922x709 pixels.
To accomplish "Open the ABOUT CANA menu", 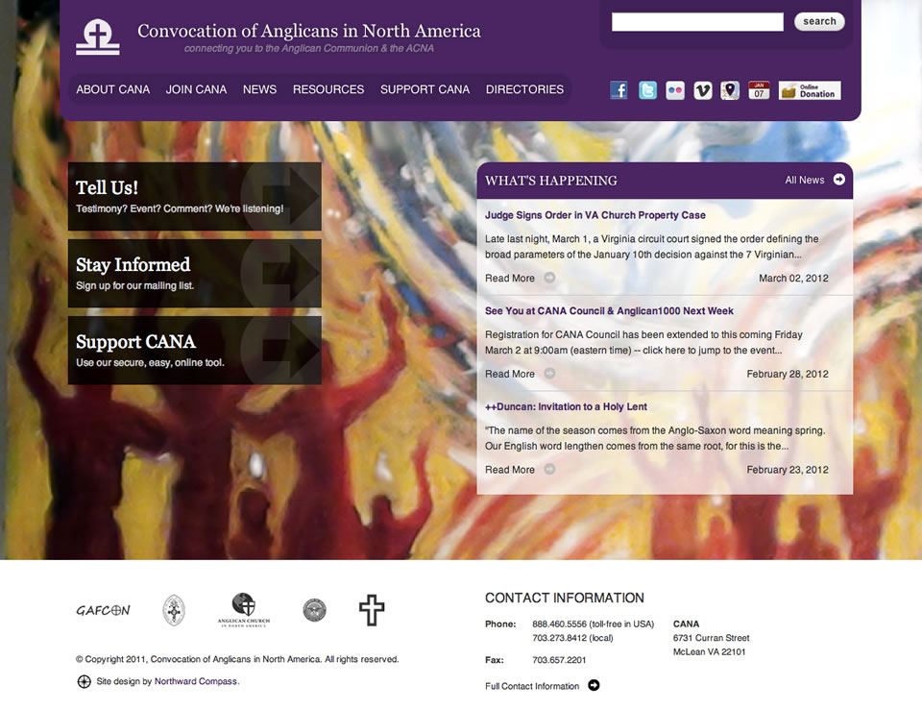I will click(113, 89).
